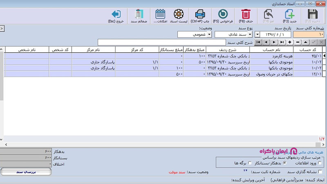Click the اختلاف difference field

(x=26, y=164)
